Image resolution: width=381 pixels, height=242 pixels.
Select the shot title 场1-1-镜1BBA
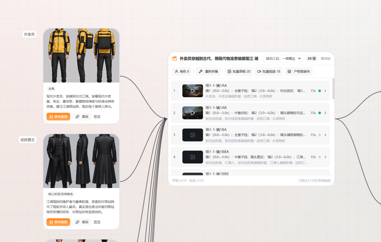point(217,152)
